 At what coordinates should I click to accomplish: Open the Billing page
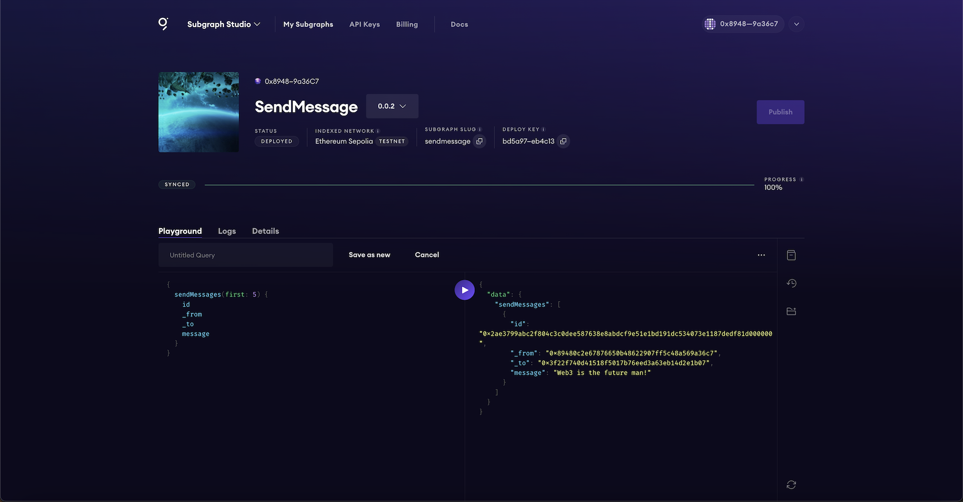(x=407, y=24)
